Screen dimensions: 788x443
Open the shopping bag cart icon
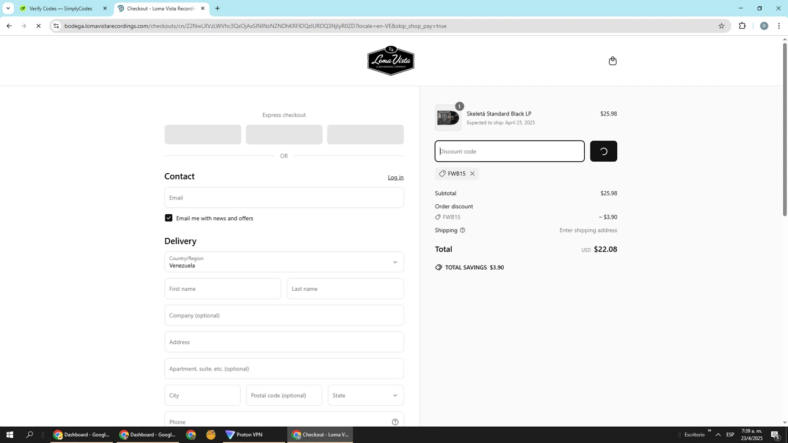tap(613, 61)
